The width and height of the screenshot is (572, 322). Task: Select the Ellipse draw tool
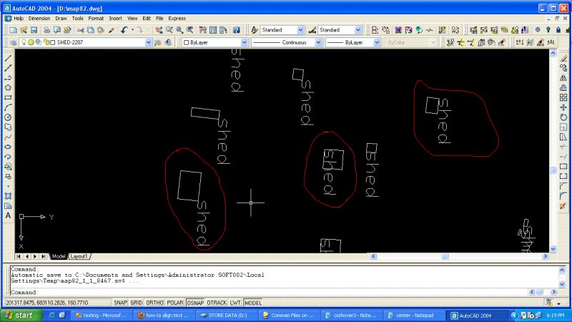[x=8, y=147]
